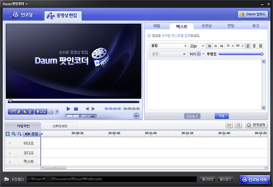Adjust the 투명도 transparency slider
This screenshot has height=187, width=273.
(x=241, y=54)
